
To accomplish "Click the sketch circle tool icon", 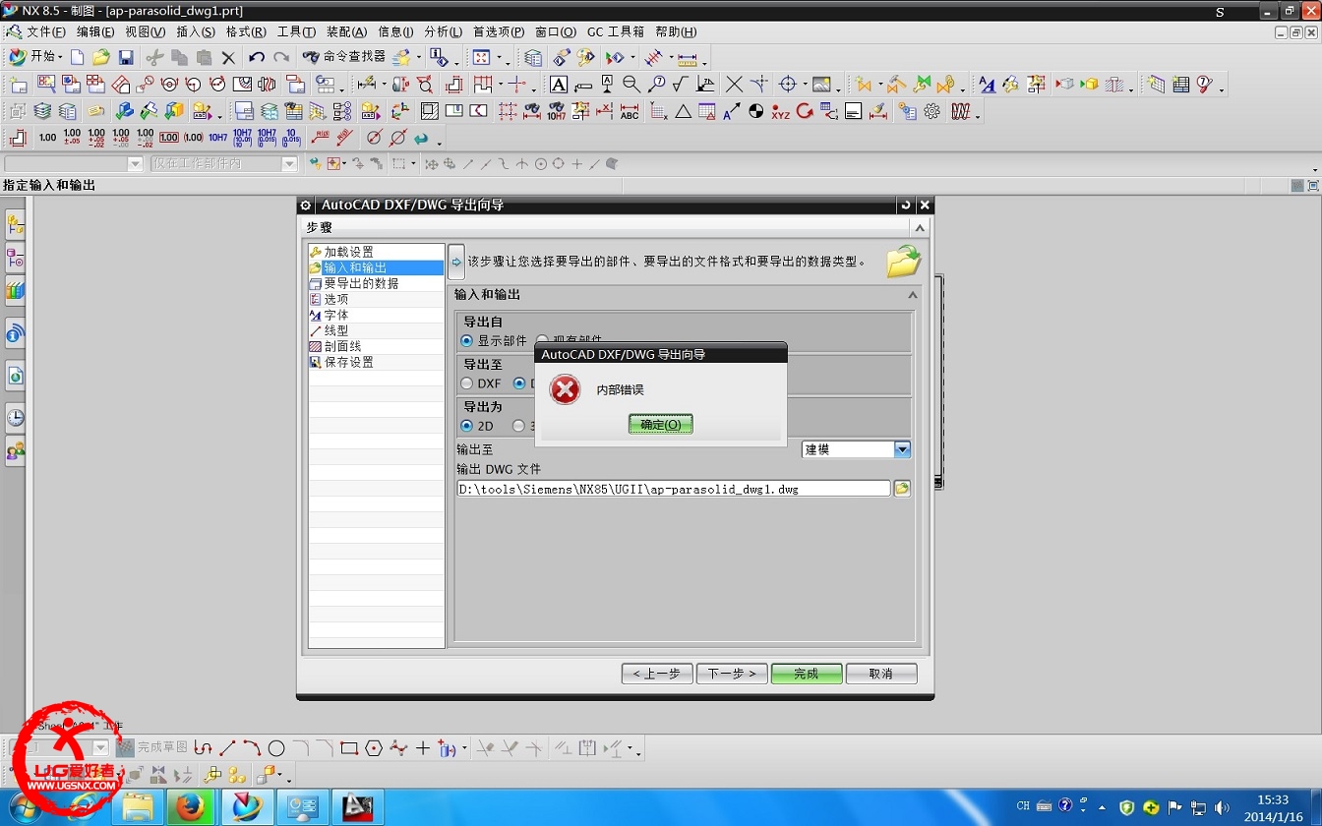I will 276,748.
